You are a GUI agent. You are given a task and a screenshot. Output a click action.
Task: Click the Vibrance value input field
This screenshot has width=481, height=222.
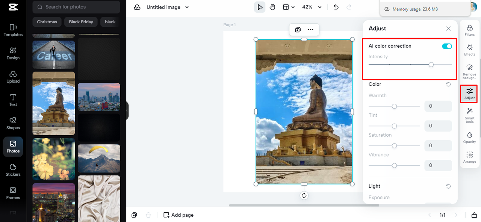438,165
